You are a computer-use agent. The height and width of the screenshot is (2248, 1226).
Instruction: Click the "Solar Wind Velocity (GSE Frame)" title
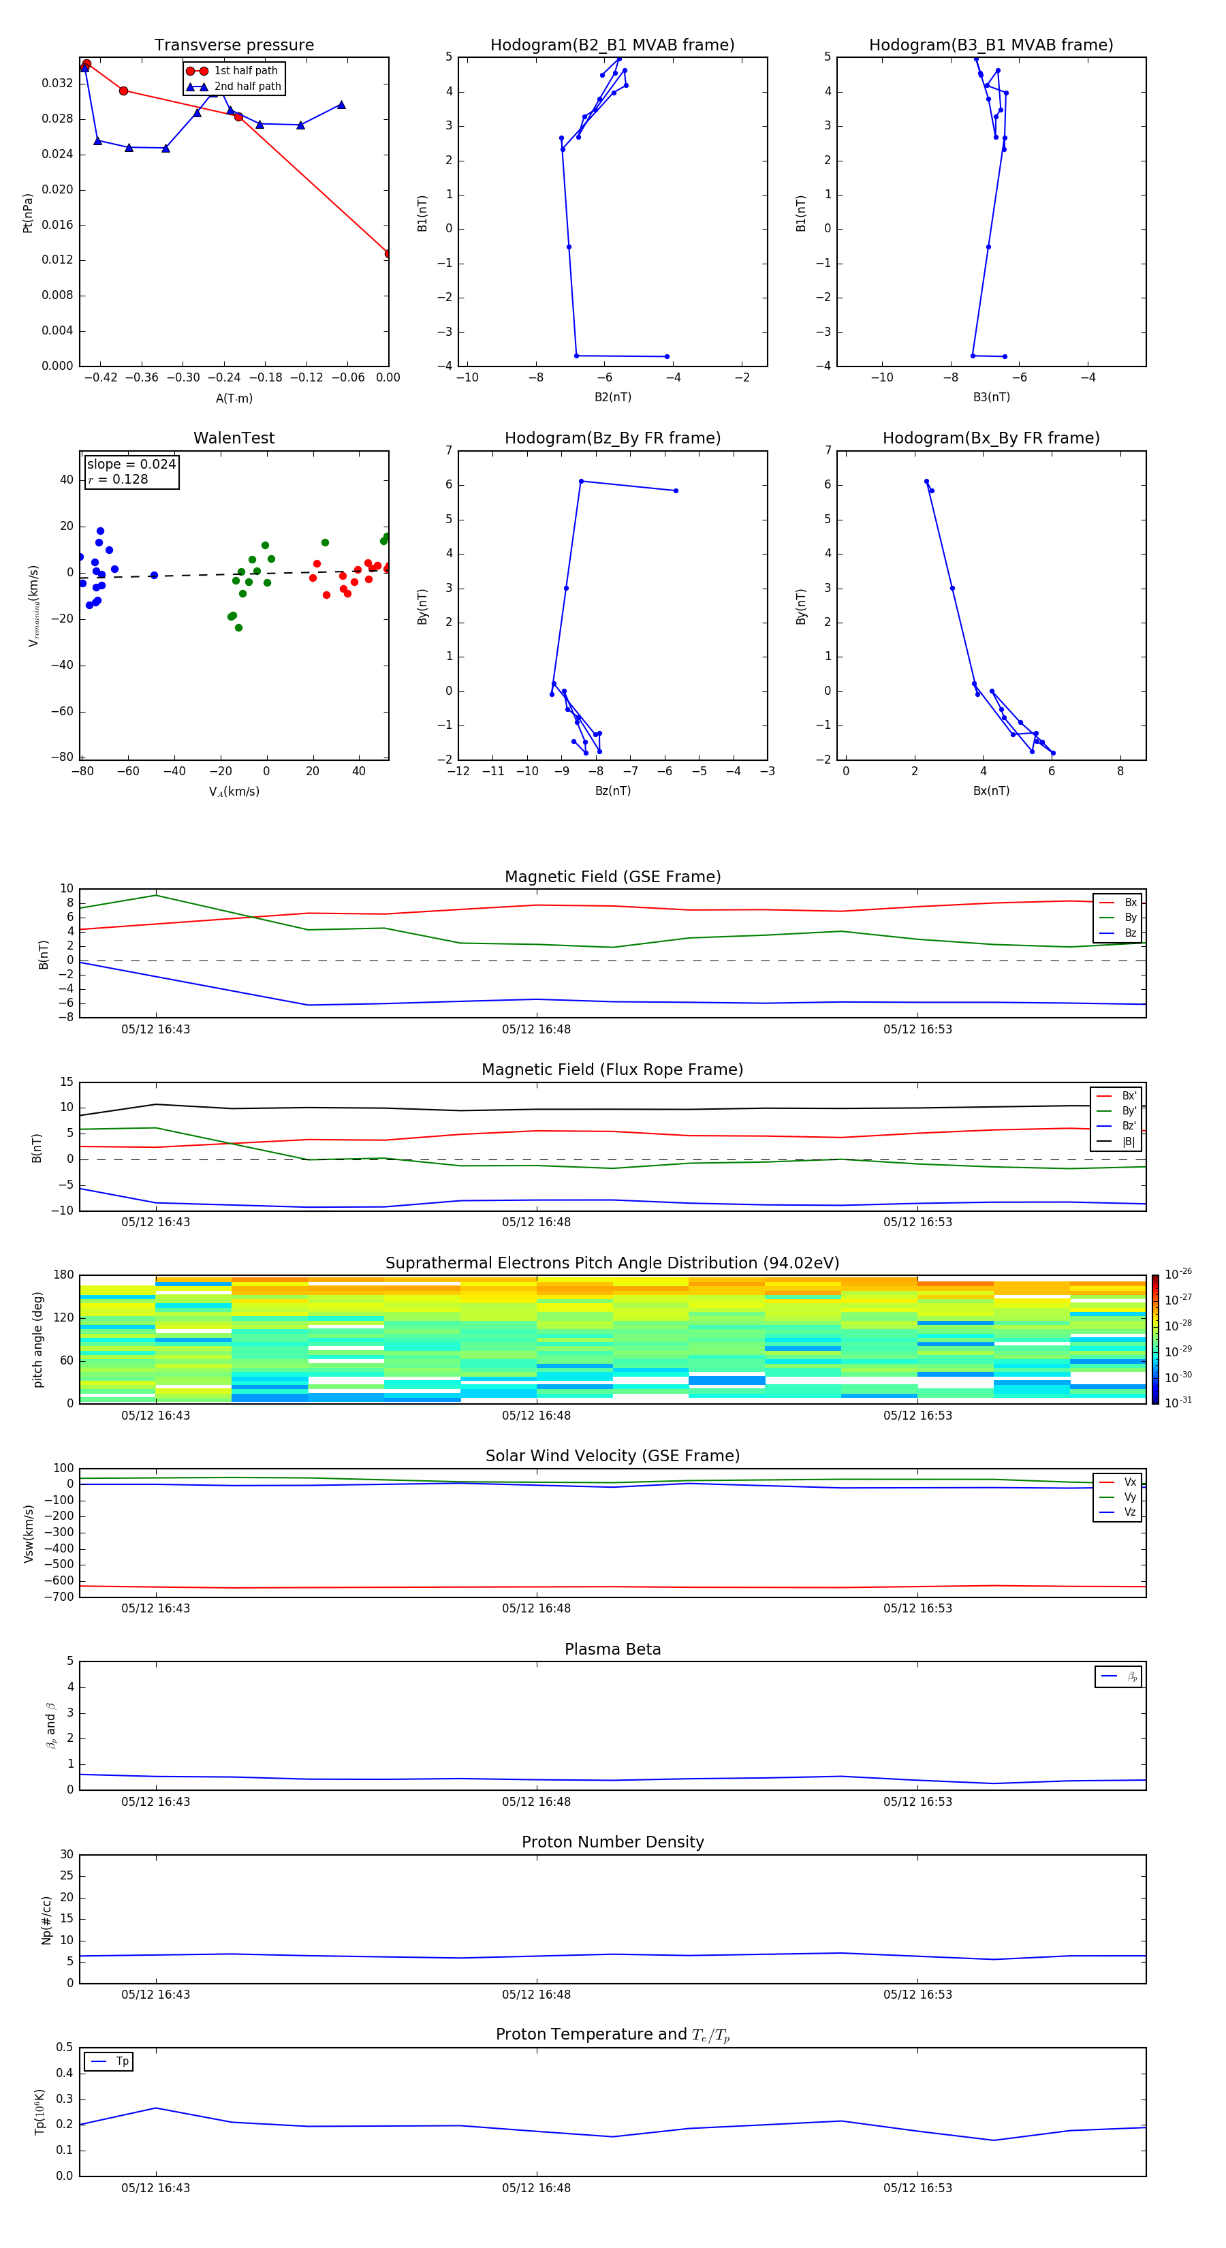[612, 1456]
